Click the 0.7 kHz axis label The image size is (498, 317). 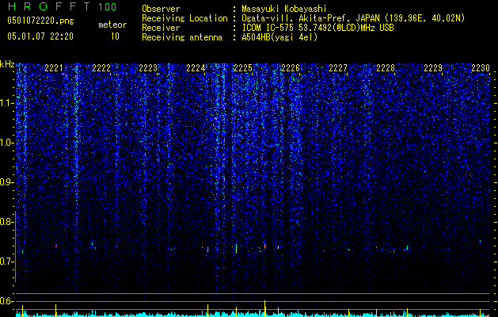tap(7, 262)
